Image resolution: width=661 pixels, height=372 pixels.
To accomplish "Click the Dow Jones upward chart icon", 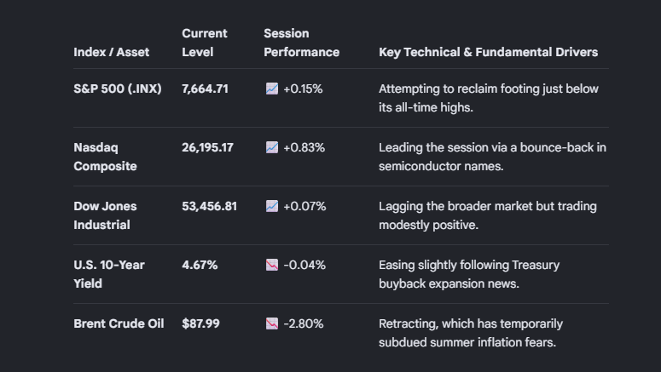I will [x=272, y=206].
